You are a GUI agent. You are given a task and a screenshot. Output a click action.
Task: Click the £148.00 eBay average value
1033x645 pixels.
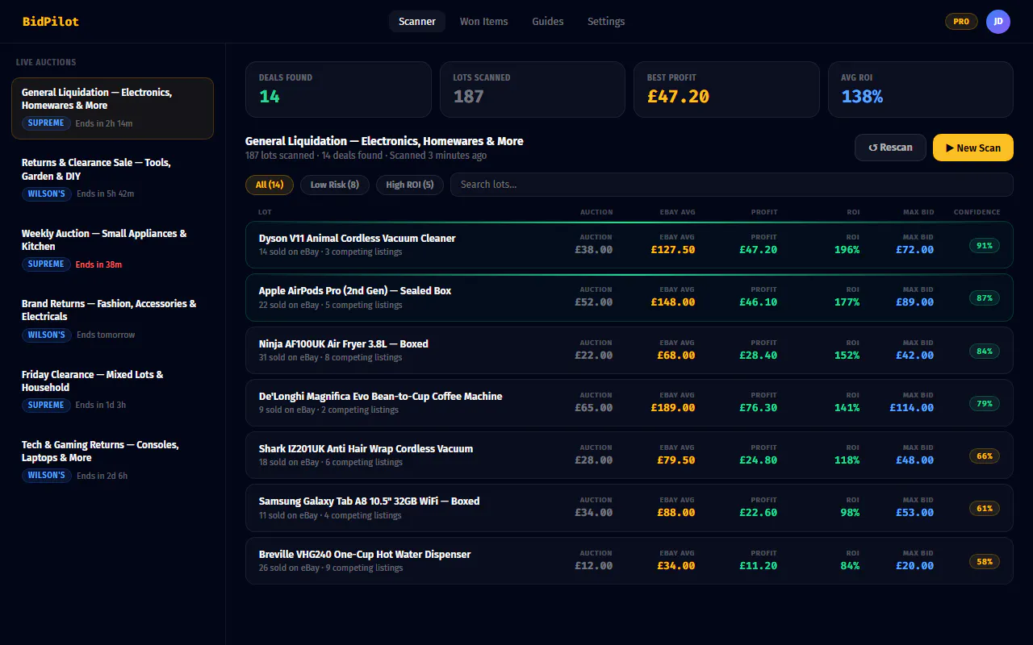[x=673, y=302]
